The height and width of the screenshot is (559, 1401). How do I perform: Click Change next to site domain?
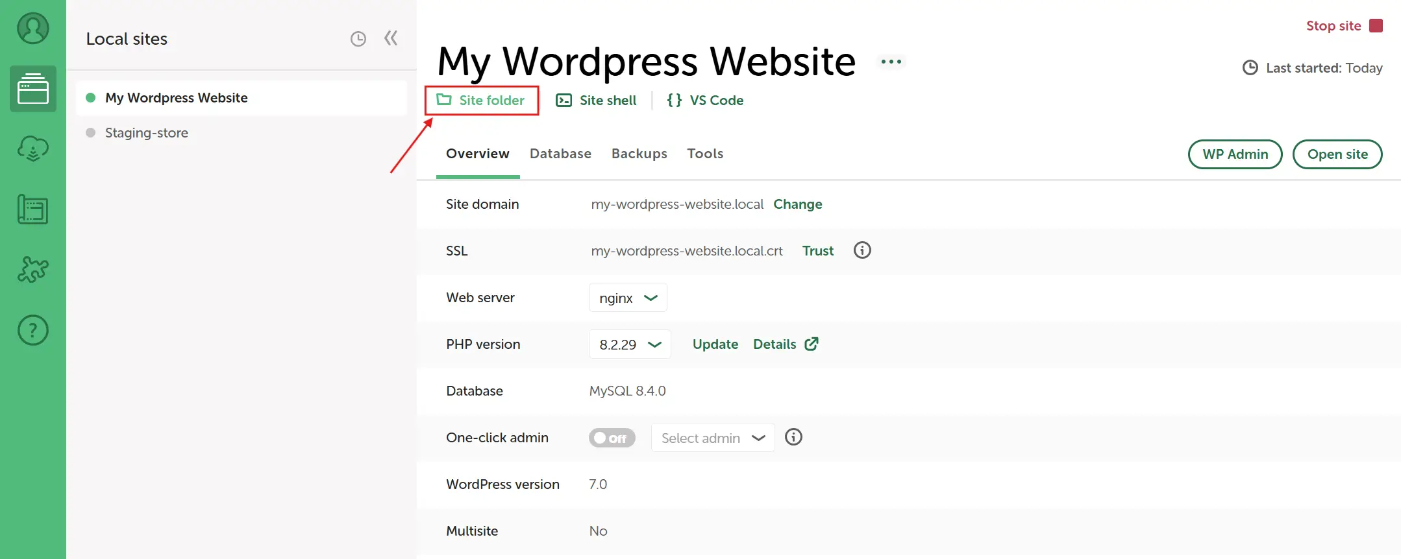(x=798, y=204)
